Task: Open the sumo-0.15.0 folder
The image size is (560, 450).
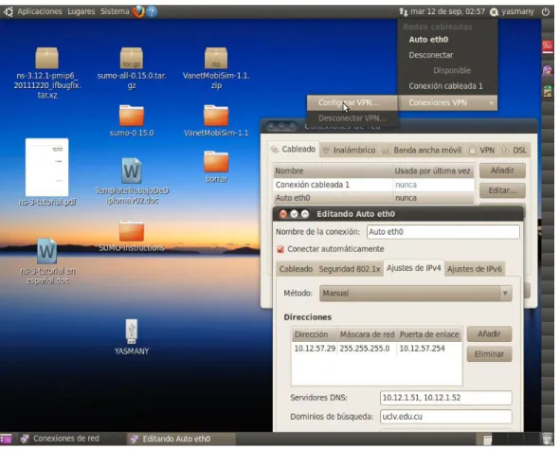Action: pos(132,116)
